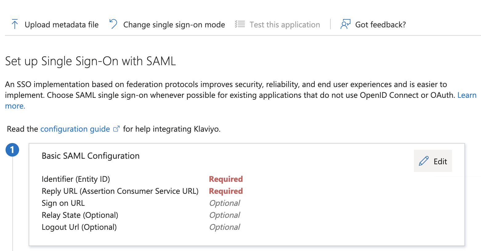The height and width of the screenshot is (251, 481).
Task: Click the list icon beside Test this application
Action: [x=239, y=24]
